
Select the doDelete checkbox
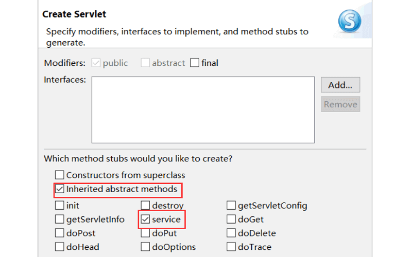click(231, 233)
